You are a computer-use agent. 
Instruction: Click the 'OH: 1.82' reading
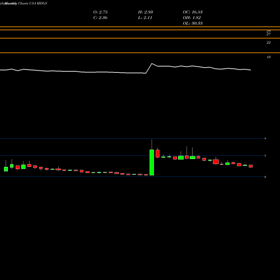192,17
